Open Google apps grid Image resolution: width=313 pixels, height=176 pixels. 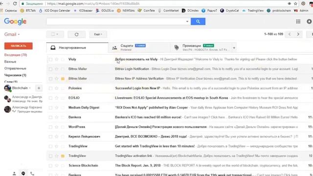[x=298, y=22]
